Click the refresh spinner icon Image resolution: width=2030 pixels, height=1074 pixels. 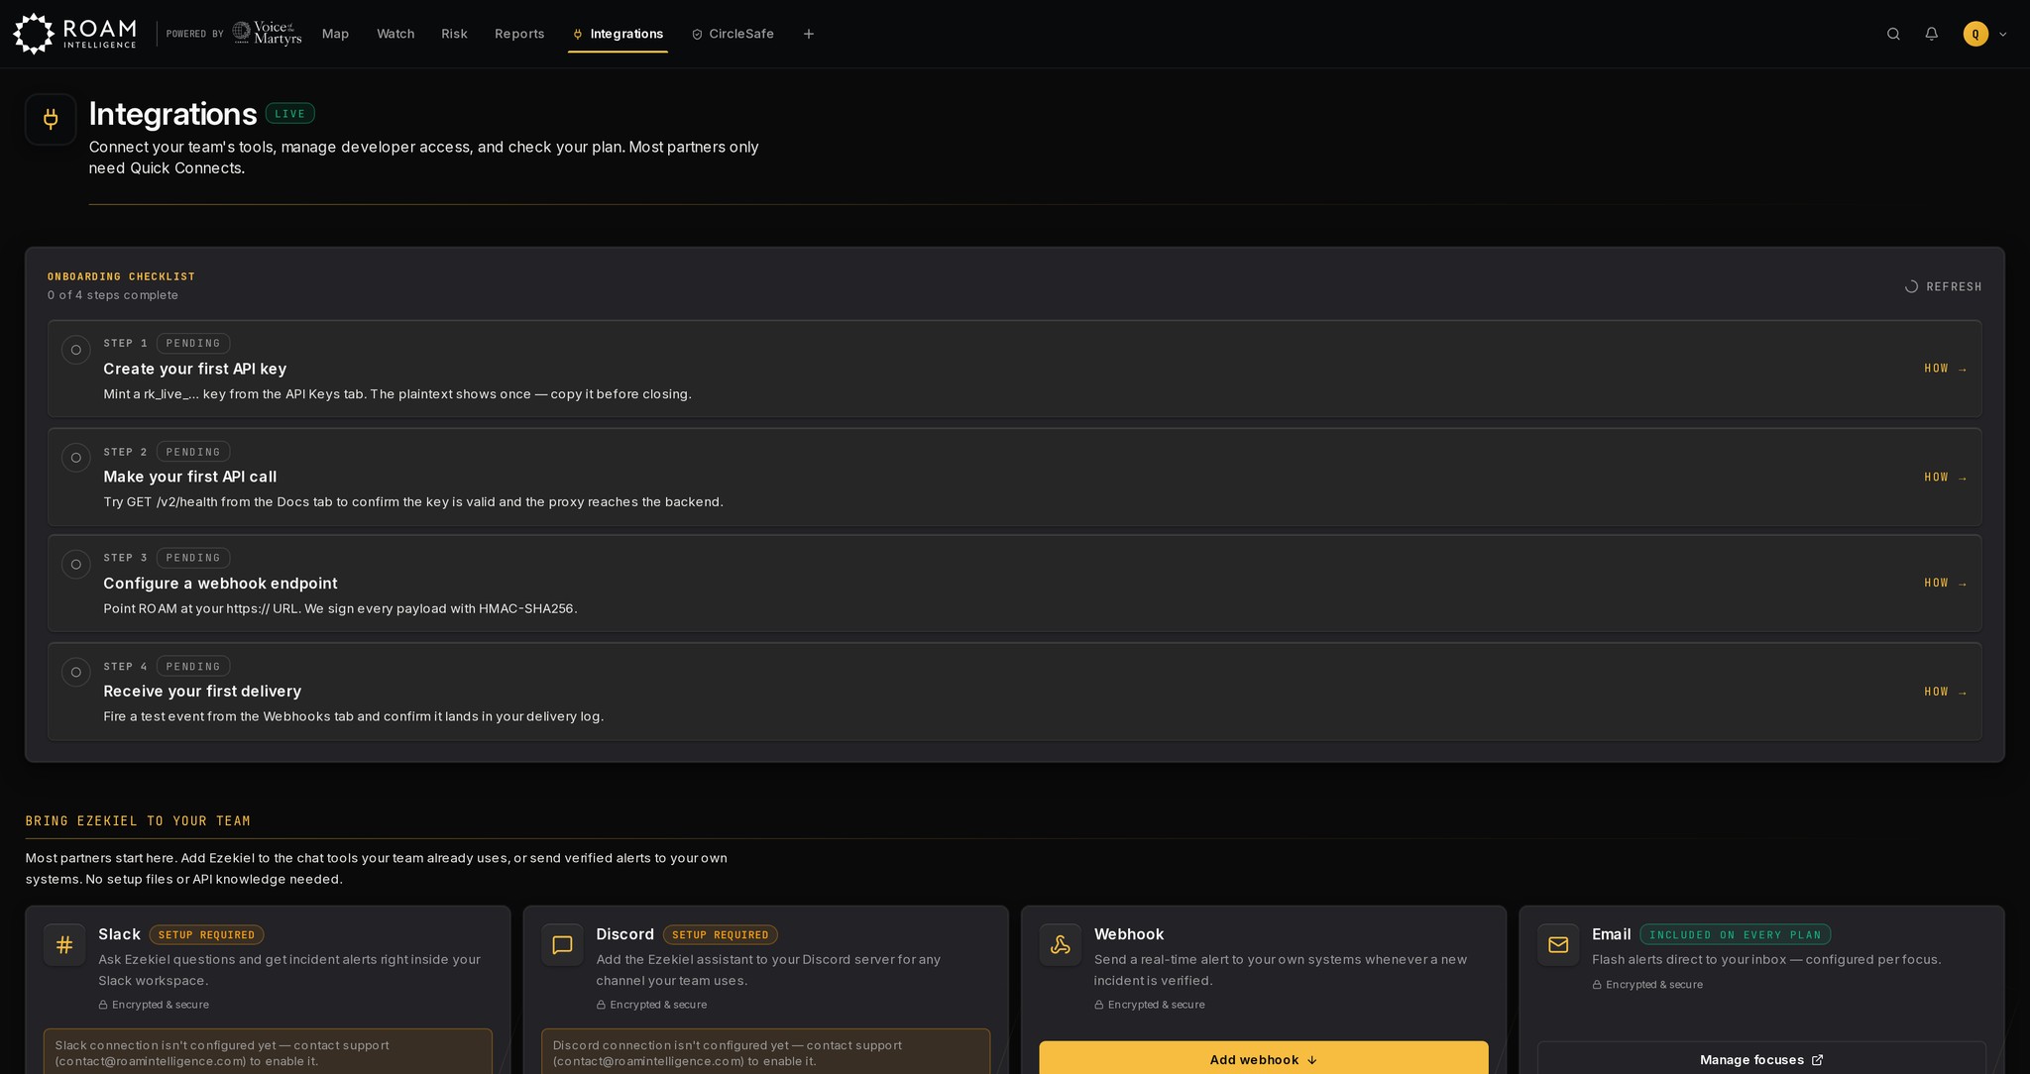click(x=1911, y=287)
